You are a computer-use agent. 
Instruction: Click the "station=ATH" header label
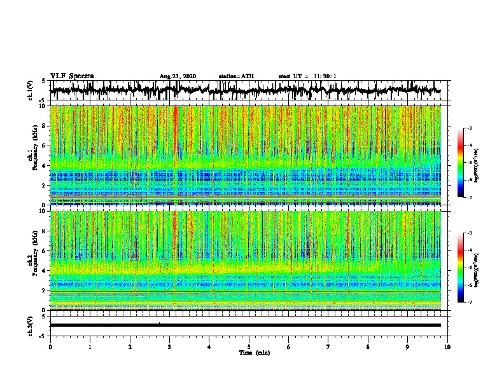236,76
